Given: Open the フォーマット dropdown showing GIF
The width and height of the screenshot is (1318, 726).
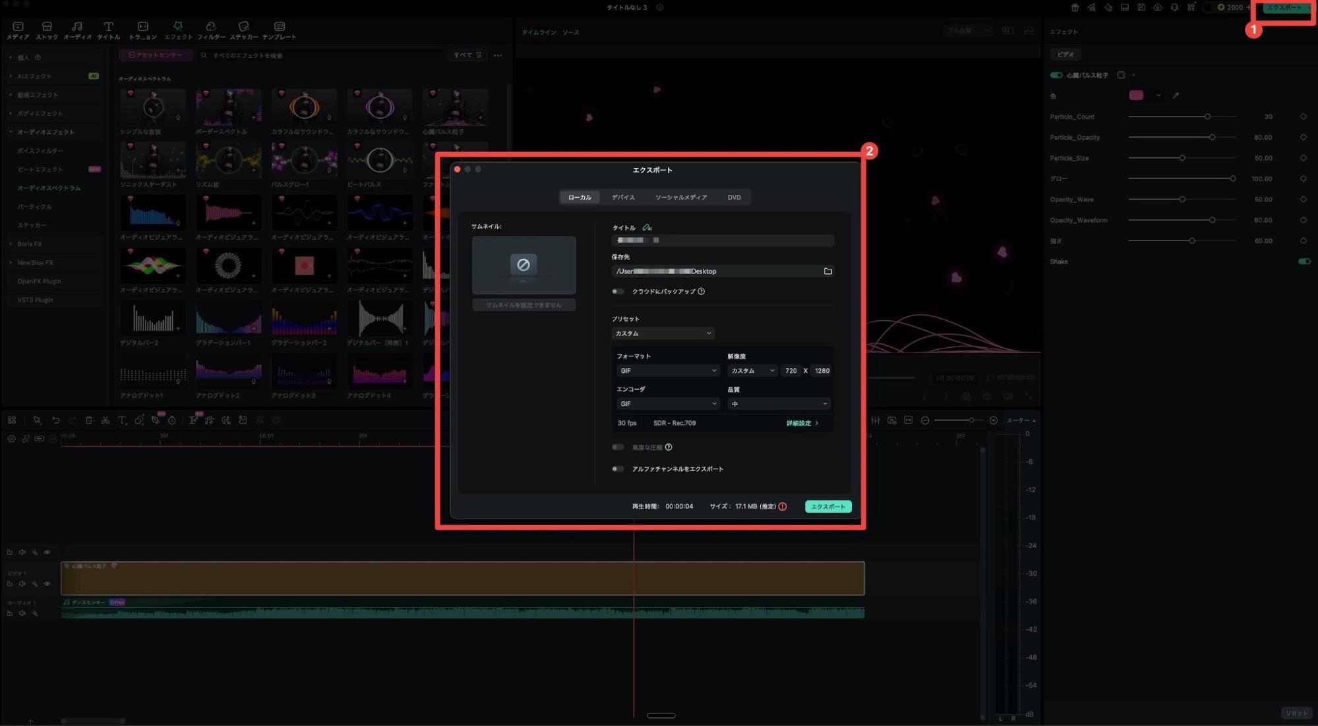Looking at the screenshot, I should point(667,370).
